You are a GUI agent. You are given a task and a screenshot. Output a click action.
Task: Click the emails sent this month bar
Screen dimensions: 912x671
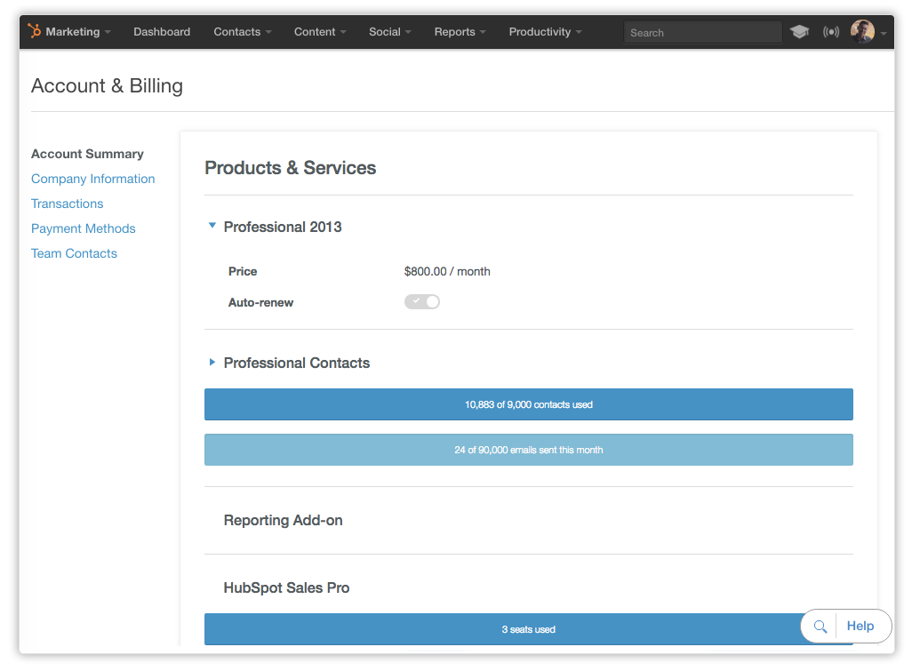pos(529,450)
